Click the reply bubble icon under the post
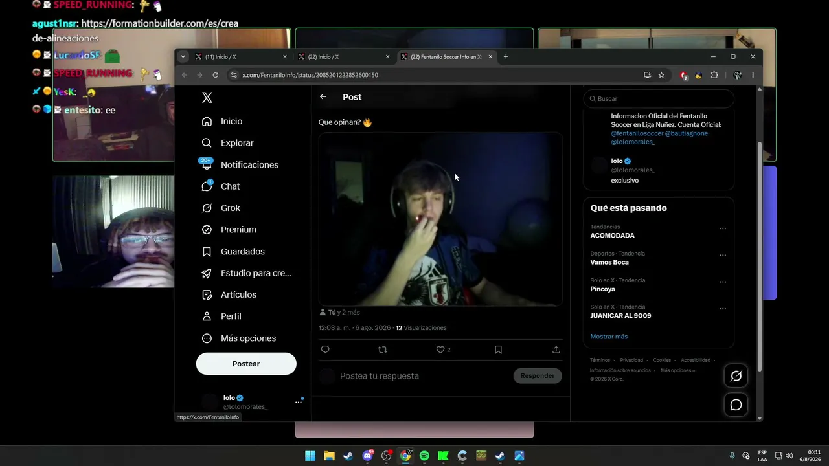The width and height of the screenshot is (829, 466). point(325,349)
